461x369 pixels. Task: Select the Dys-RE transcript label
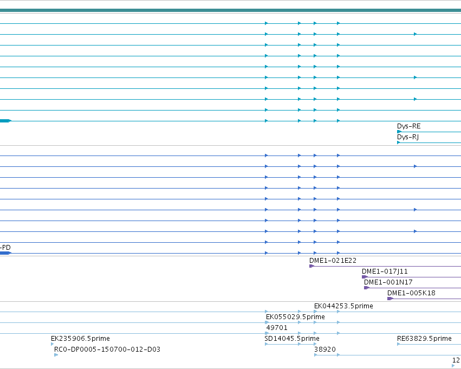(408, 126)
